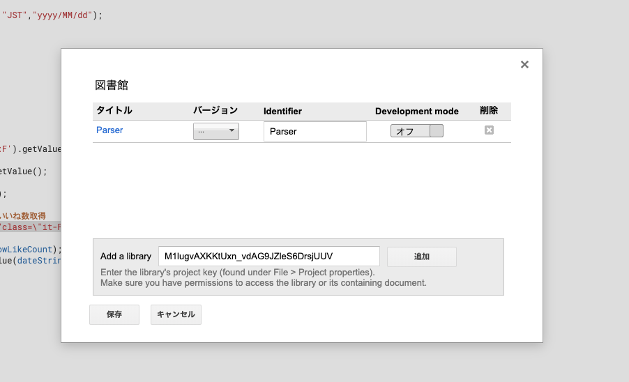Toggle Development mode switch for Parser
The width and height of the screenshot is (629, 382).
(417, 131)
